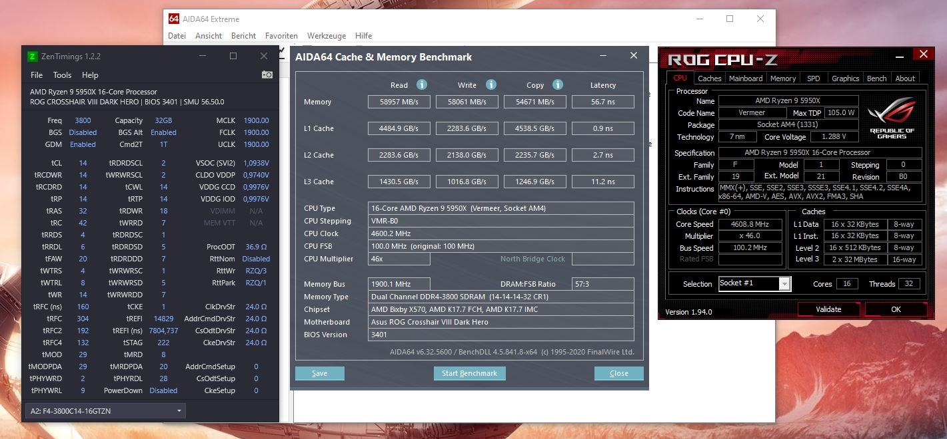Click the Write info icon in AIDA64 benchmark
947x439 pixels.
click(x=491, y=84)
